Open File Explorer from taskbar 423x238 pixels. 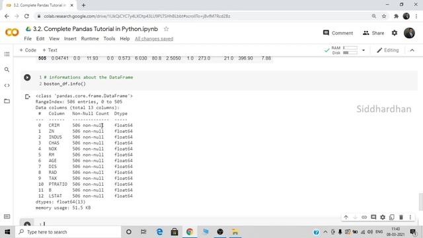(235, 232)
